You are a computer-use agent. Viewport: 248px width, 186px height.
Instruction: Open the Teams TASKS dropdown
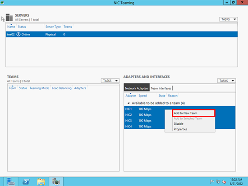(110, 81)
